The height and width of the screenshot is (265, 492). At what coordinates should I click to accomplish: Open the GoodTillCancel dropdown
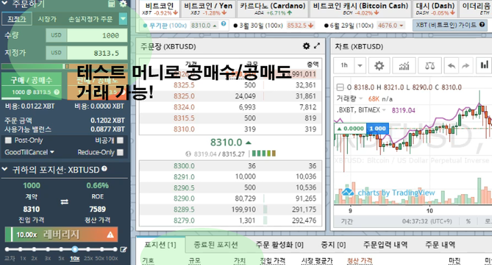point(30,152)
